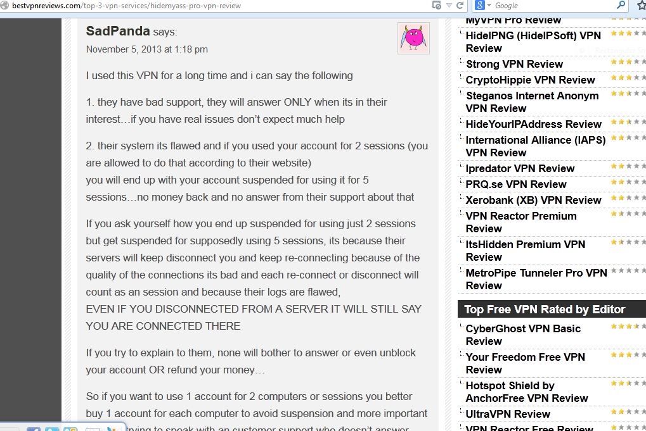Click the Twitter share icon
646x431 pixels.
(x=53, y=429)
